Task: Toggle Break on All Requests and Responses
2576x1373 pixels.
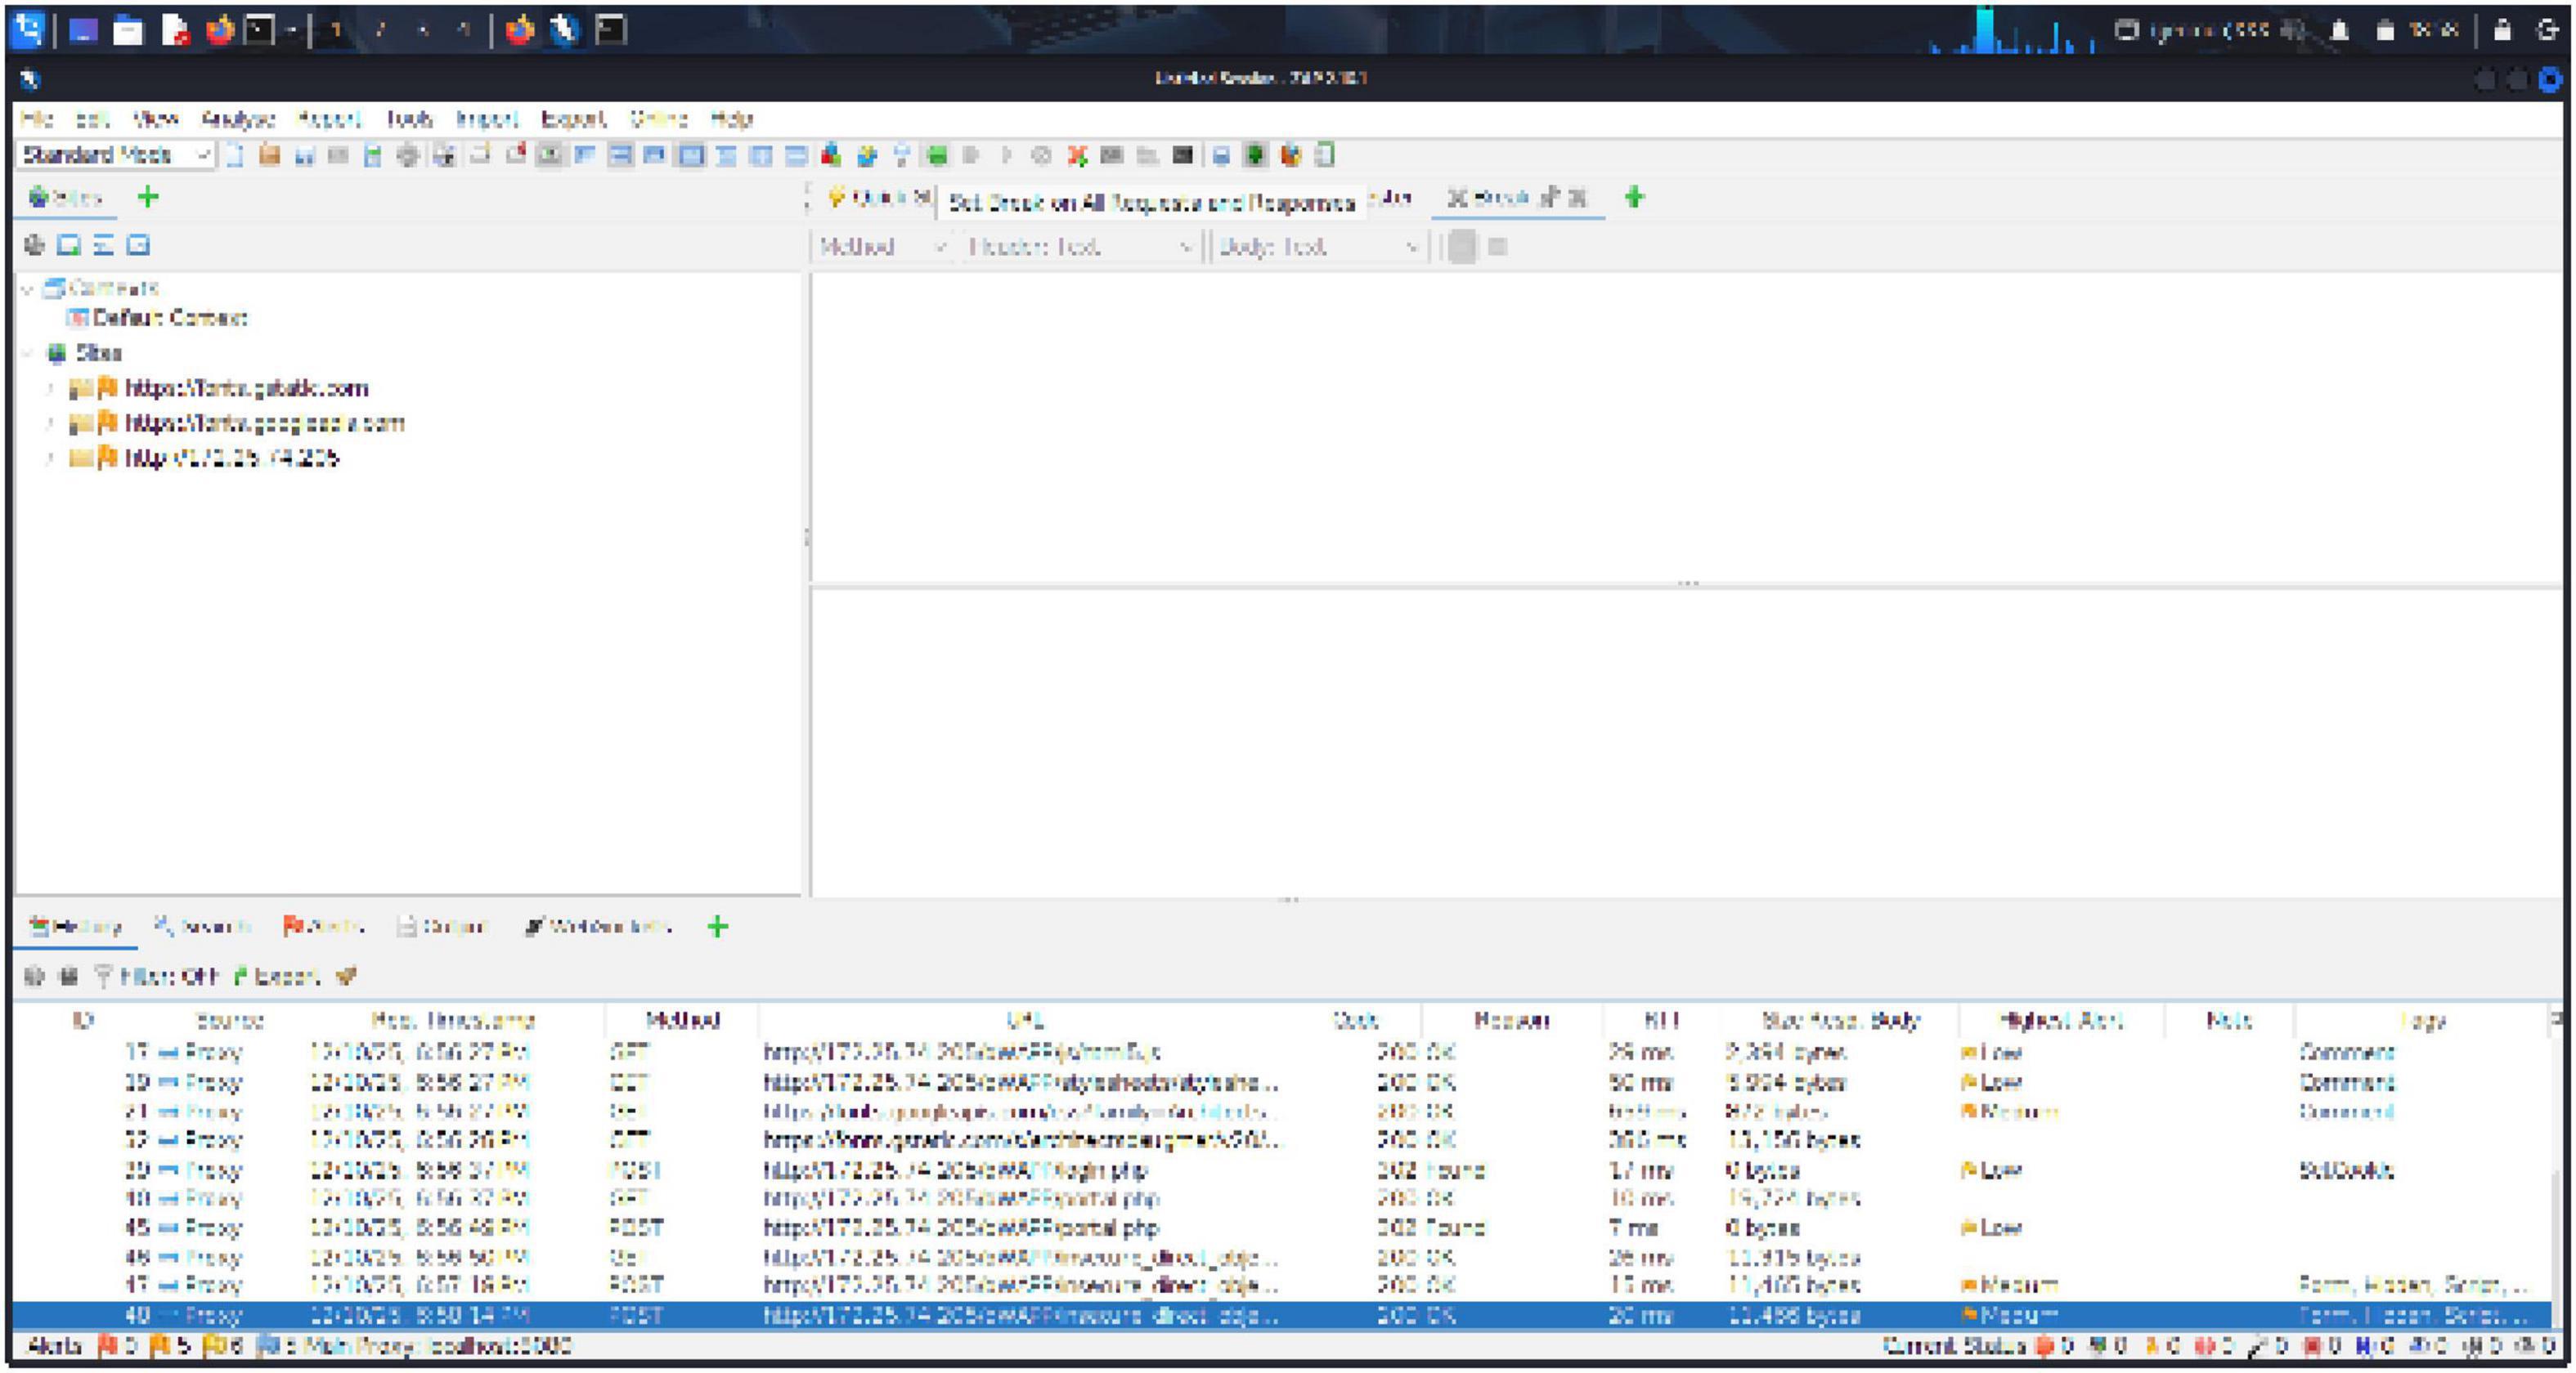Action: [x=937, y=155]
